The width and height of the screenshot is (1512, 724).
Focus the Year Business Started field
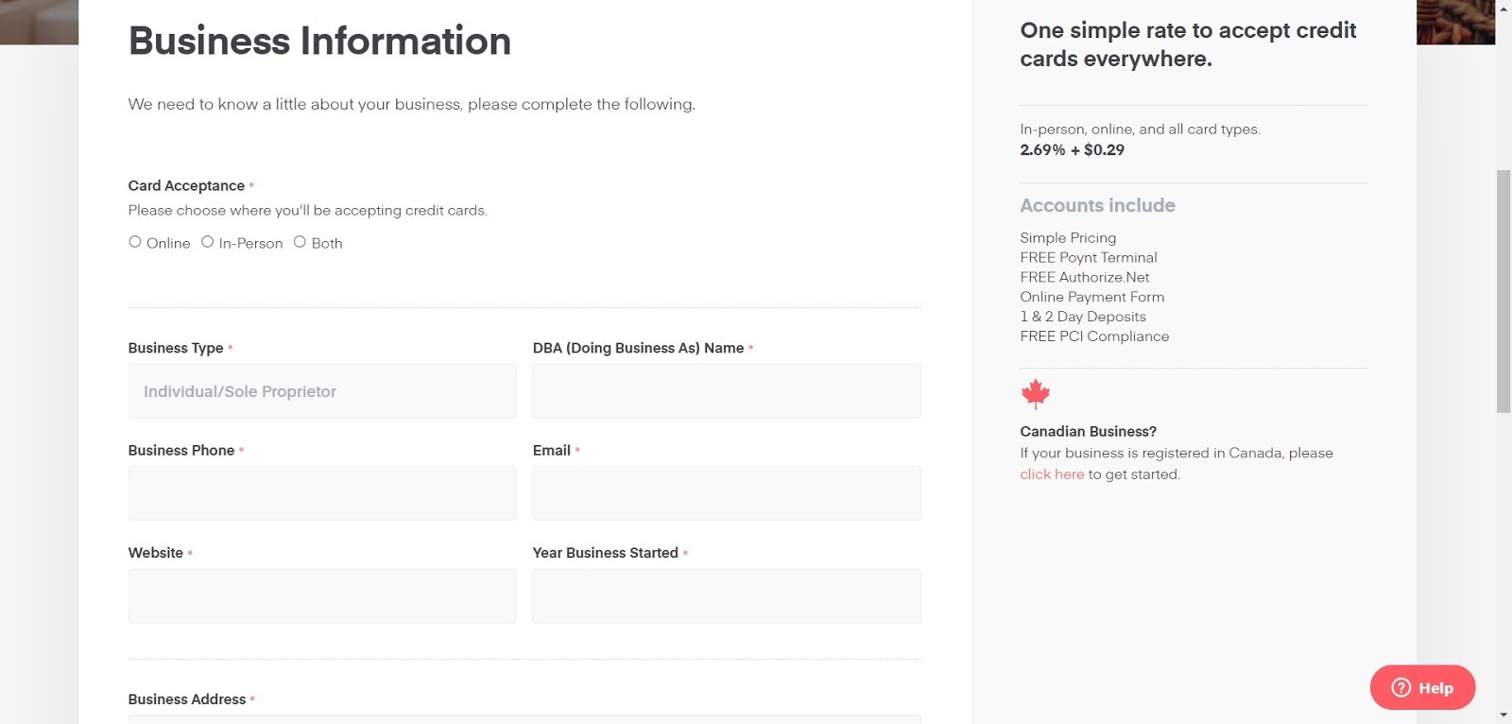(x=727, y=596)
